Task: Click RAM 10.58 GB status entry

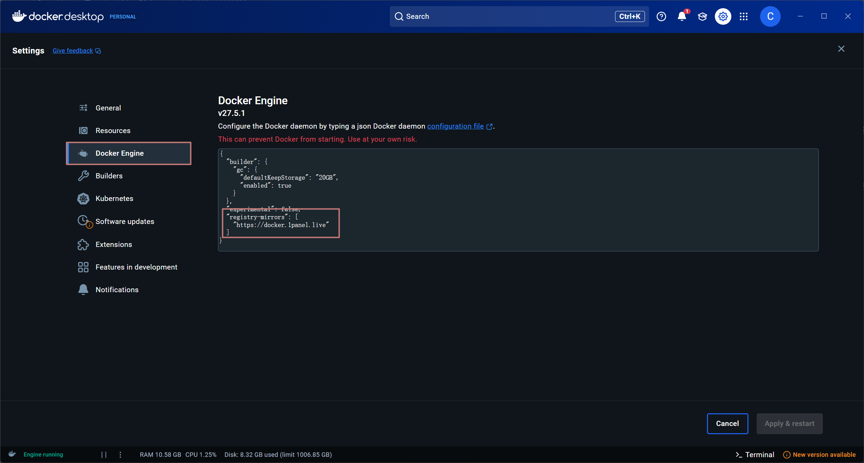Action: (160, 454)
